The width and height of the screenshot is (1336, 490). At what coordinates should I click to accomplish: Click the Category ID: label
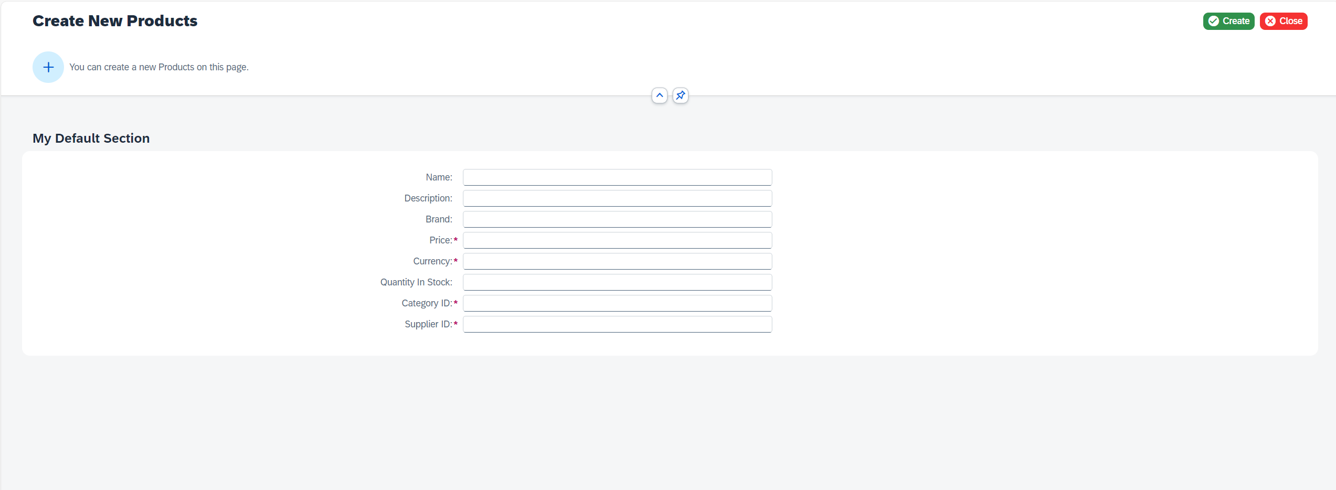click(x=427, y=303)
